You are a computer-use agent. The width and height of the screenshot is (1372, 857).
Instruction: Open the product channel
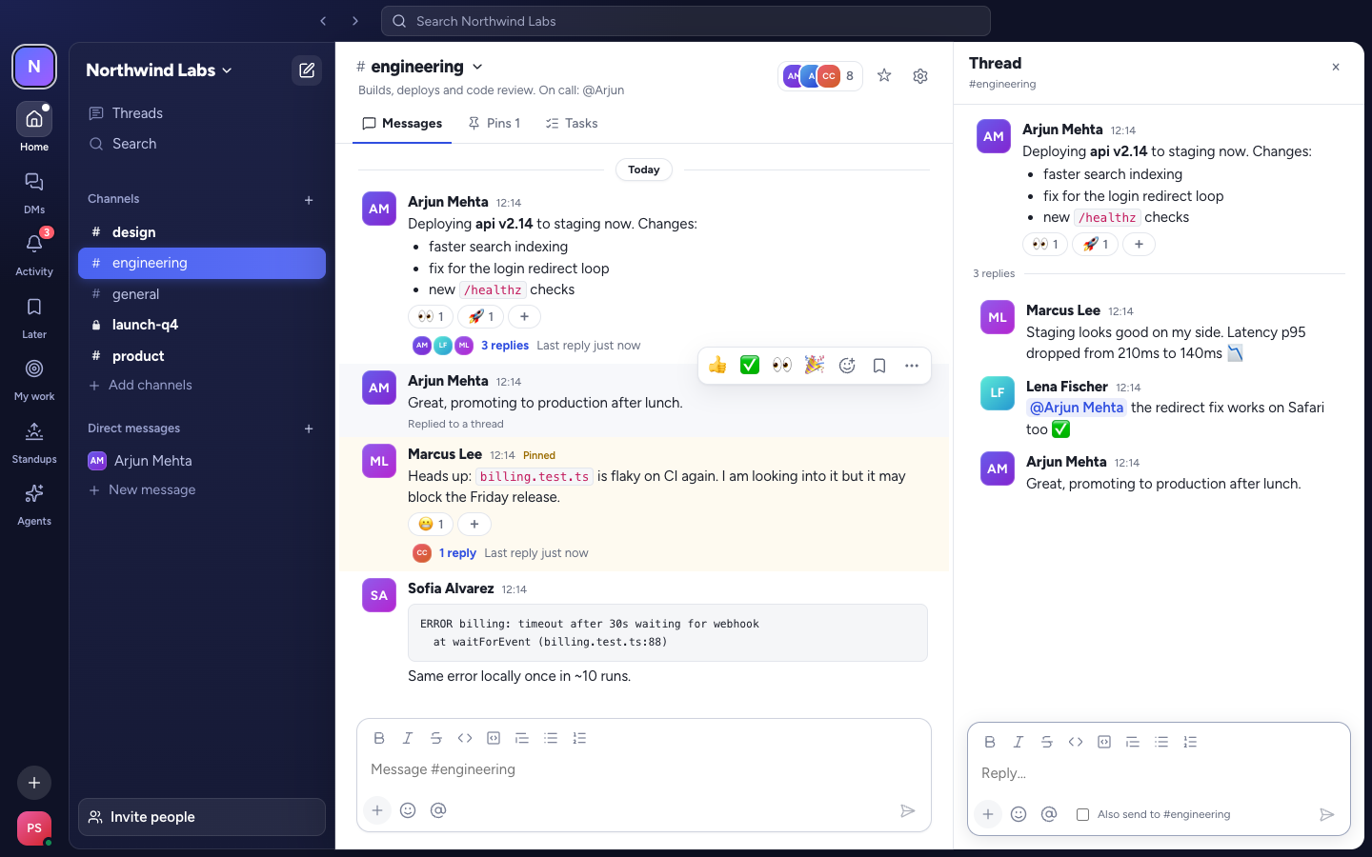[202, 356]
